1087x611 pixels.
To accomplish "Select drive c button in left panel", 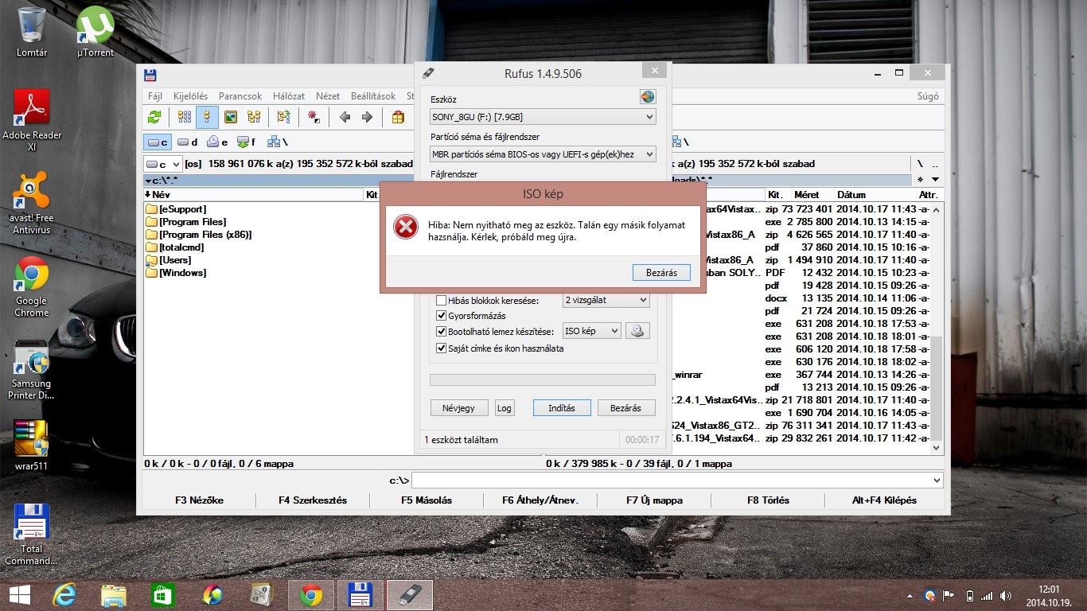I will click(x=158, y=142).
